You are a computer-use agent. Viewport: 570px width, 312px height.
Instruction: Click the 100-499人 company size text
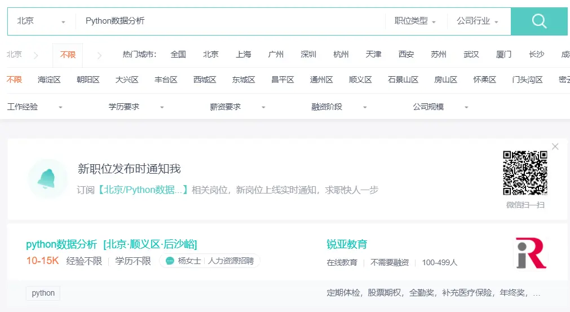tap(440, 262)
